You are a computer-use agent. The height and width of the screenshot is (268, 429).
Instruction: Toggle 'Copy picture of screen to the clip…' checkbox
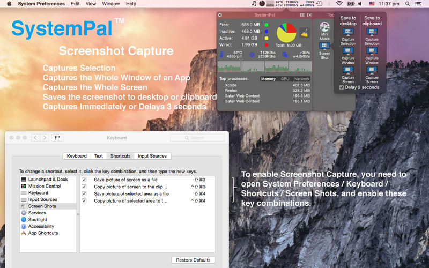(84, 187)
